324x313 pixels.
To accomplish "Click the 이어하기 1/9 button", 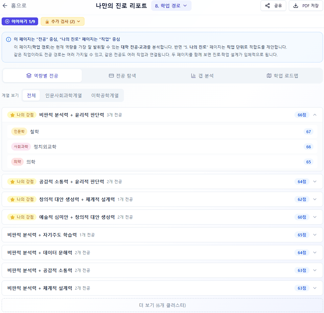I will 20,21.
